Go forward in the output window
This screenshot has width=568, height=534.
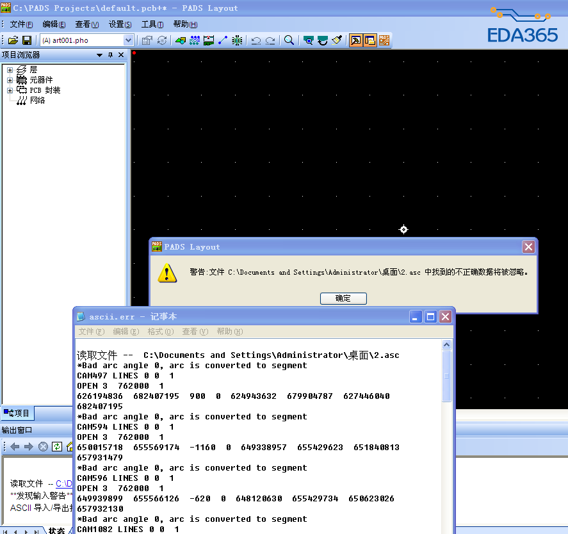29,447
